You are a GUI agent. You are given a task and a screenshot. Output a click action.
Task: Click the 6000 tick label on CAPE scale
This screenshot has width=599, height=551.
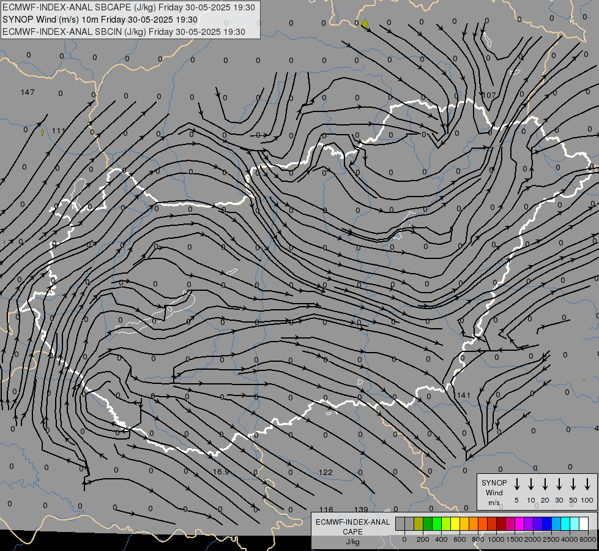[588, 539]
